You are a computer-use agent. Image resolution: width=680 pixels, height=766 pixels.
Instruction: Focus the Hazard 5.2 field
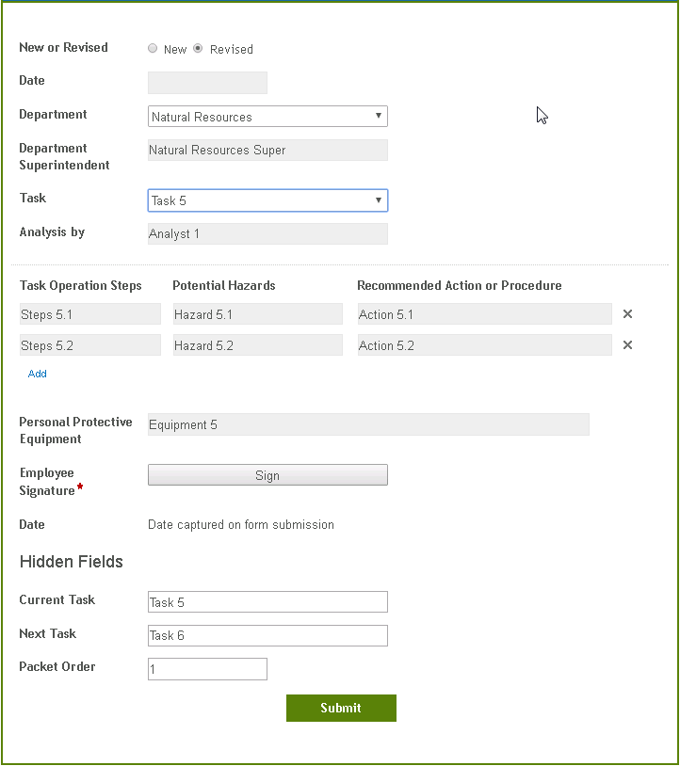tap(257, 345)
